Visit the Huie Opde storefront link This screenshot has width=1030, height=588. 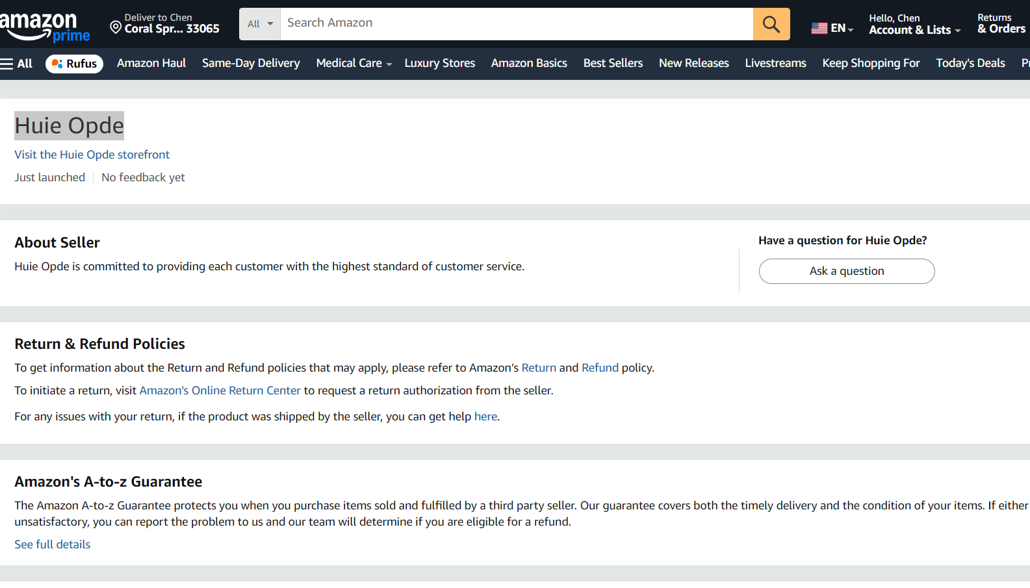coord(92,155)
